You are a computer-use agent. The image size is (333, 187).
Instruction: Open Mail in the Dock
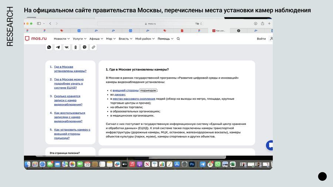[x=57, y=164]
